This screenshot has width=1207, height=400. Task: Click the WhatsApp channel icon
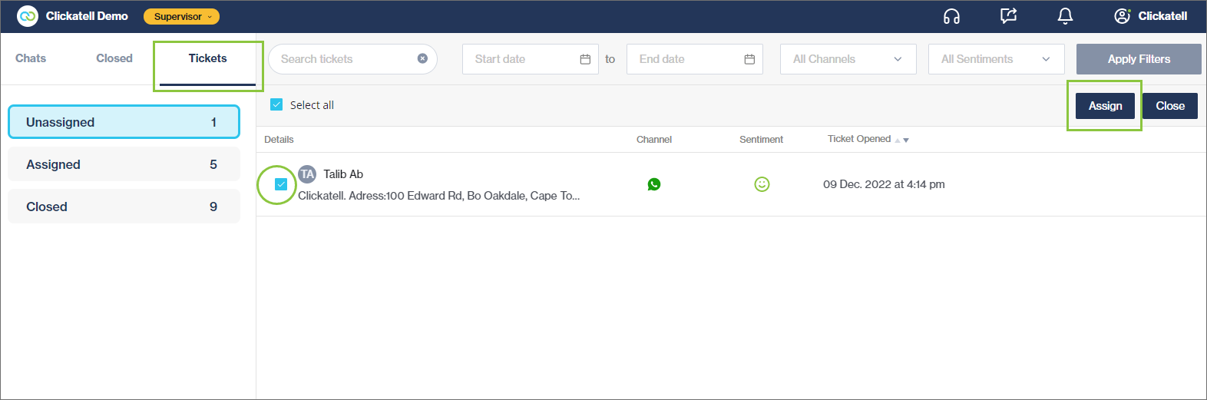(654, 184)
